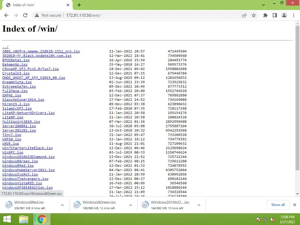
Task: Open the tab search chevron
Action: coord(263,5)
